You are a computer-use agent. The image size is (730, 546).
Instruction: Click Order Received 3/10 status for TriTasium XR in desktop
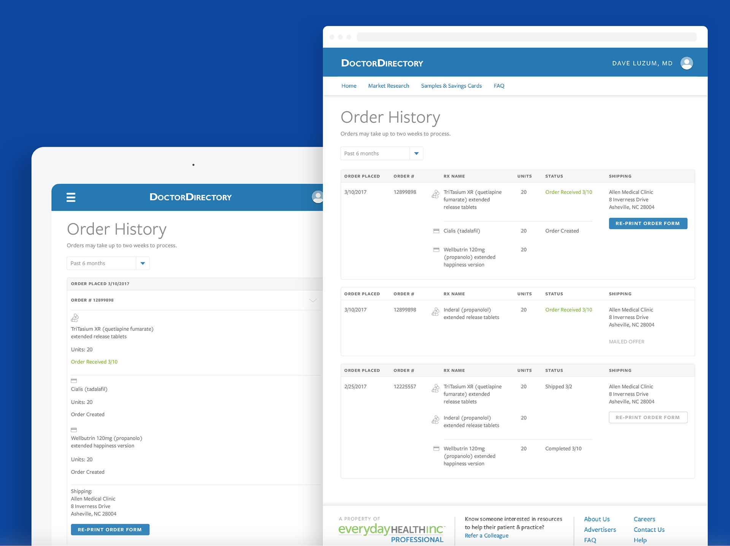(x=568, y=192)
